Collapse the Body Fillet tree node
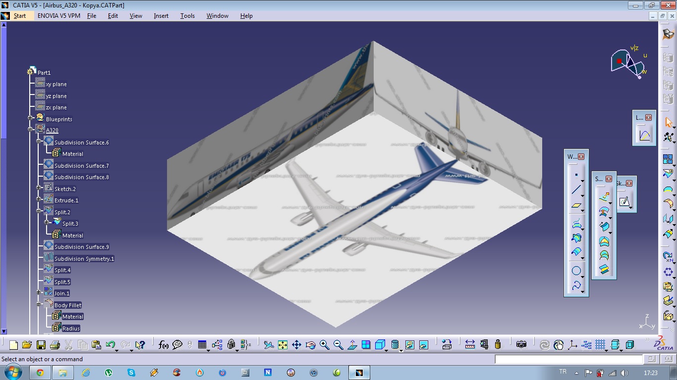Viewport: 677px width, 380px height. (39, 304)
